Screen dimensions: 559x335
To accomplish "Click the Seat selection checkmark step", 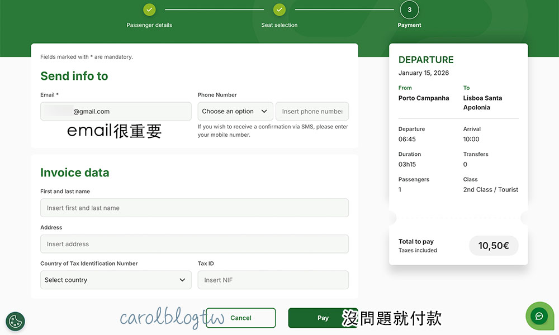I will coord(279,9).
